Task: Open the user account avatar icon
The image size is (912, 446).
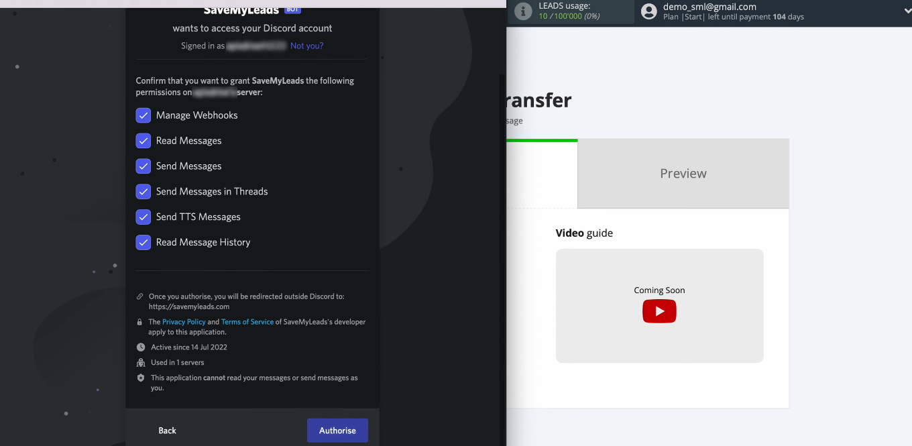Action: [648, 11]
